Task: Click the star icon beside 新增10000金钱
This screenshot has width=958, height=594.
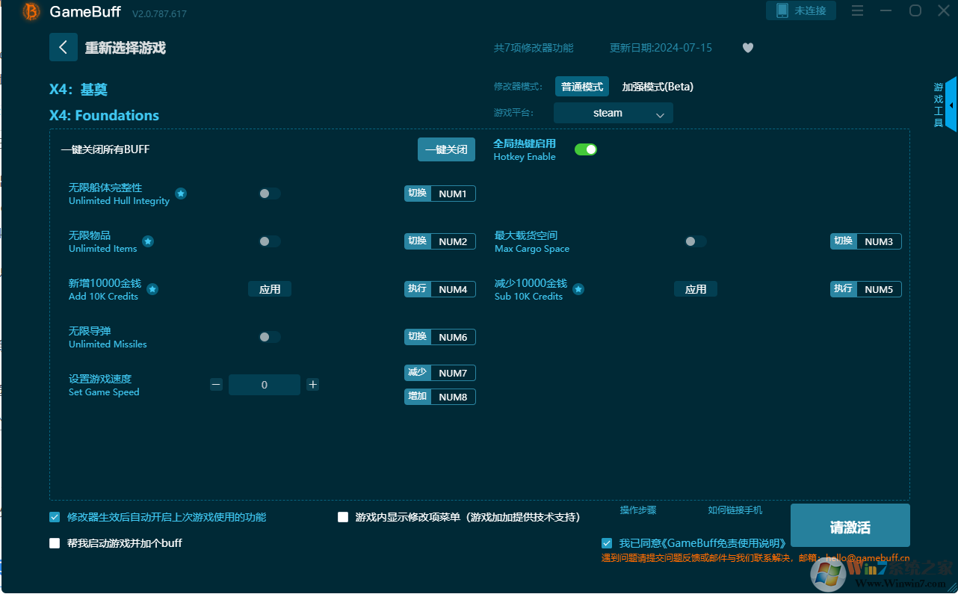Action: (152, 288)
